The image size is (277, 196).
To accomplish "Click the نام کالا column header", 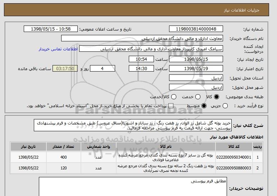I will click(x=166, y=147).
